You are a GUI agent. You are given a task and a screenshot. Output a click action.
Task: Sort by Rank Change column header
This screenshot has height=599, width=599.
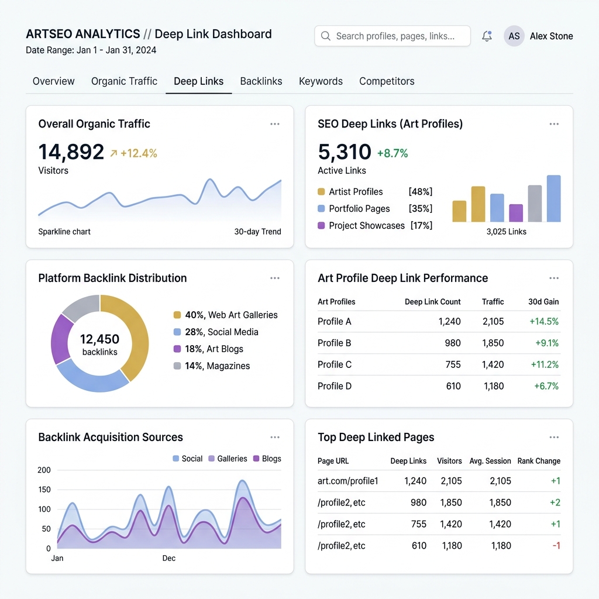pos(539,461)
